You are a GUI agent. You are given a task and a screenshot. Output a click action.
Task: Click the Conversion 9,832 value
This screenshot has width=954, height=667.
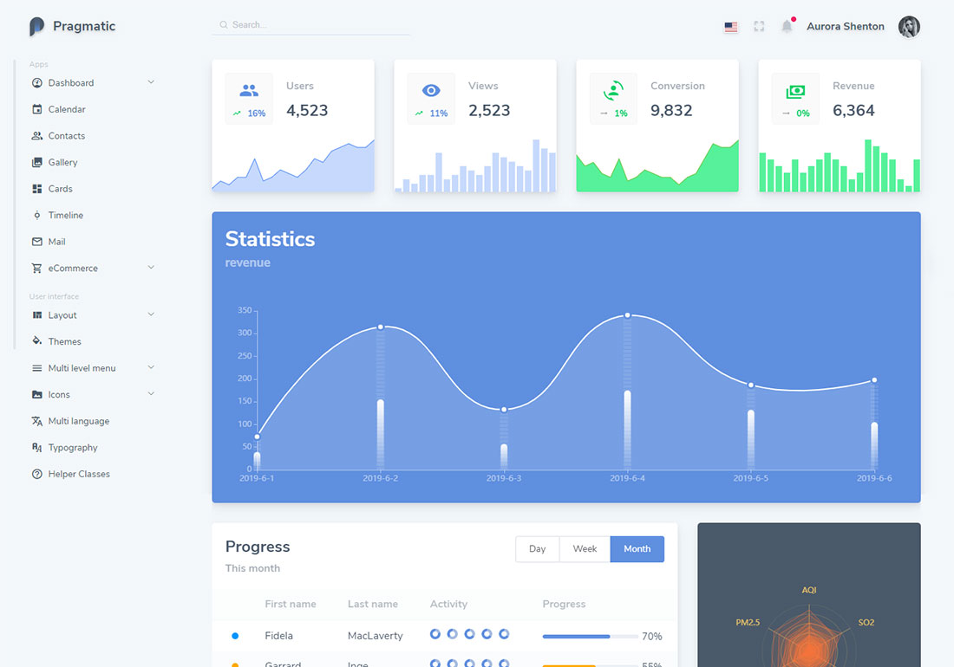pos(671,111)
